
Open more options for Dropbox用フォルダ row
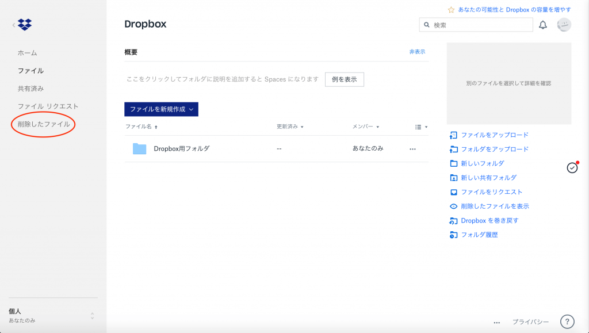tap(412, 149)
